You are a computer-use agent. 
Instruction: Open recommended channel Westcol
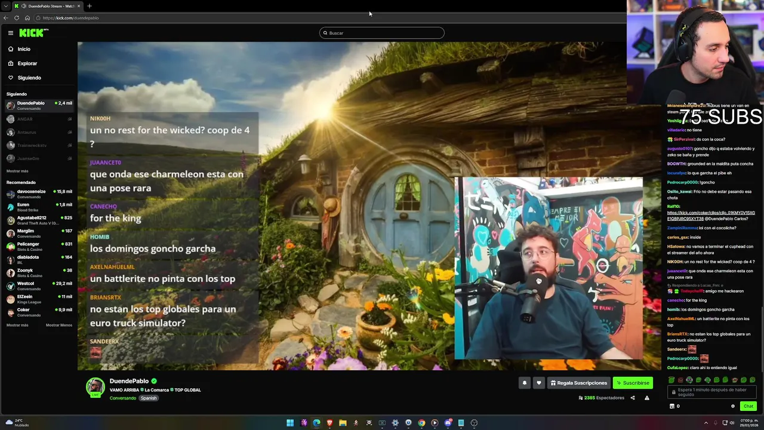point(39,285)
